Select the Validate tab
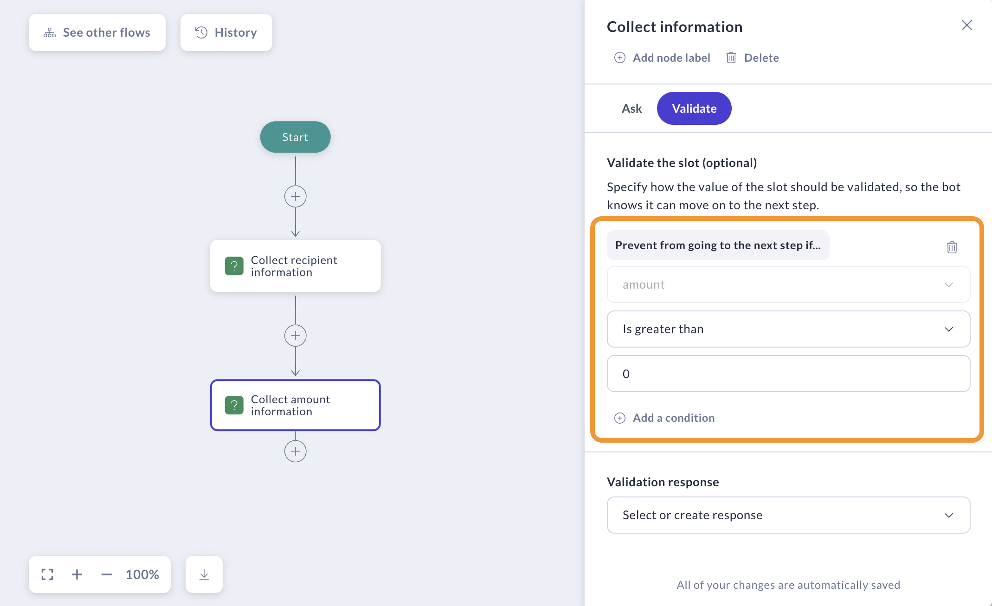Screen dimensions: 992x606 [x=694, y=109]
